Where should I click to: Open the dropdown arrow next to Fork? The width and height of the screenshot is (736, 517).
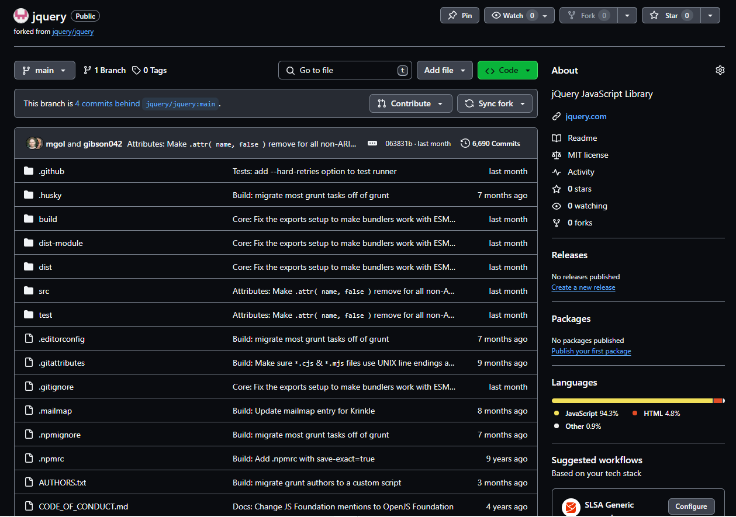point(627,15)
